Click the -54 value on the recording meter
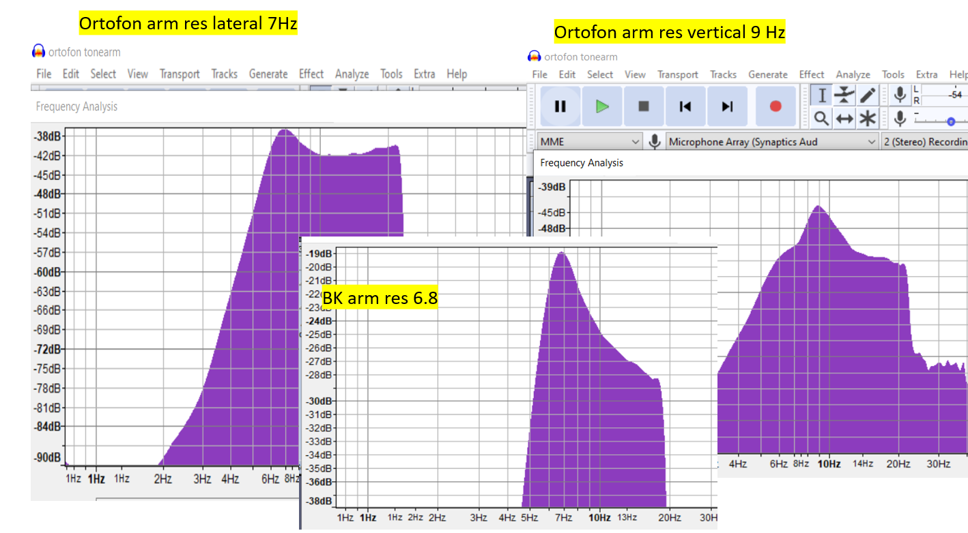Image resolution: width=968 pixels, height=533 pixels. [x=956, y=95]
